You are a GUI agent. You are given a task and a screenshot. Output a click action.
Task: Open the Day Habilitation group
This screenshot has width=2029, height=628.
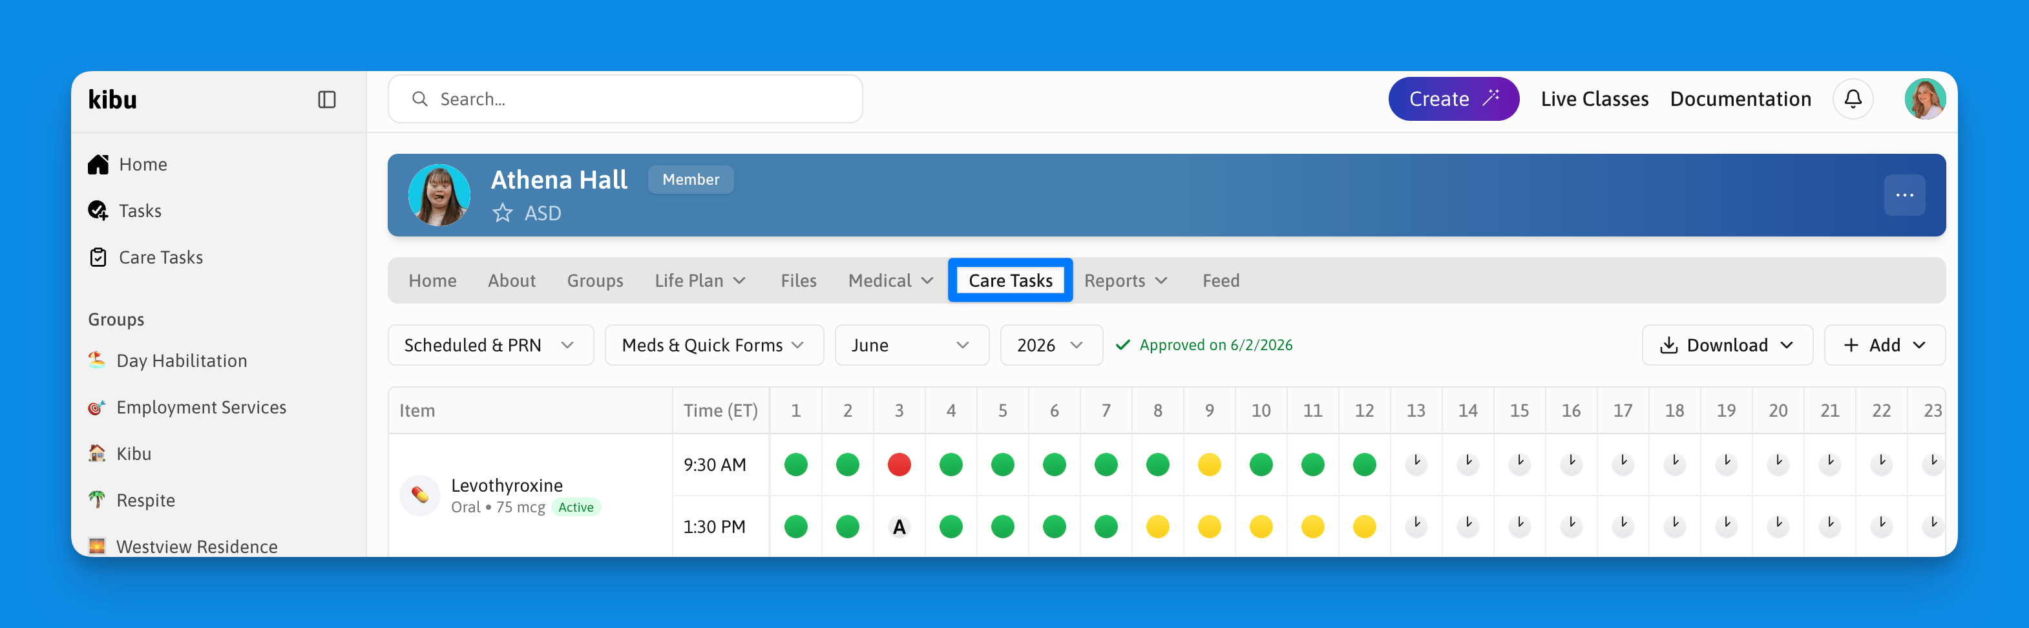167,360
